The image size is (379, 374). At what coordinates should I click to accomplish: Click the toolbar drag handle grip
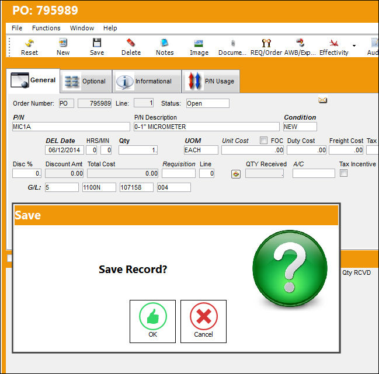(9, 47)
